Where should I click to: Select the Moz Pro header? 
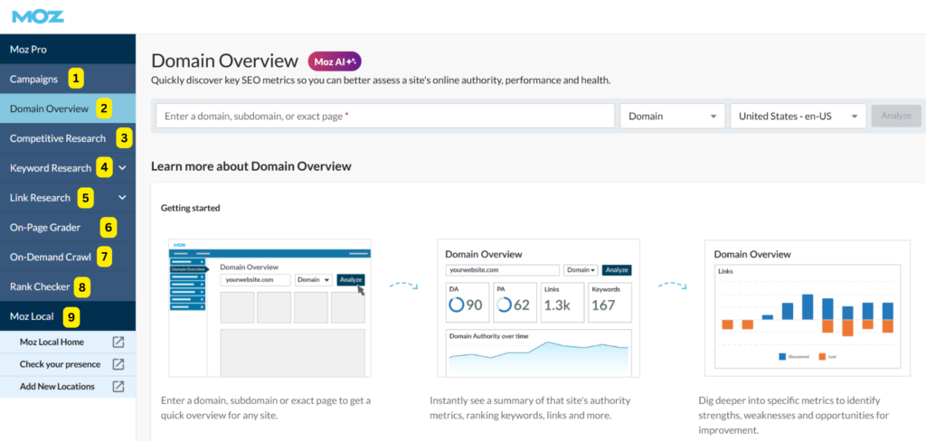click(68, 50)
